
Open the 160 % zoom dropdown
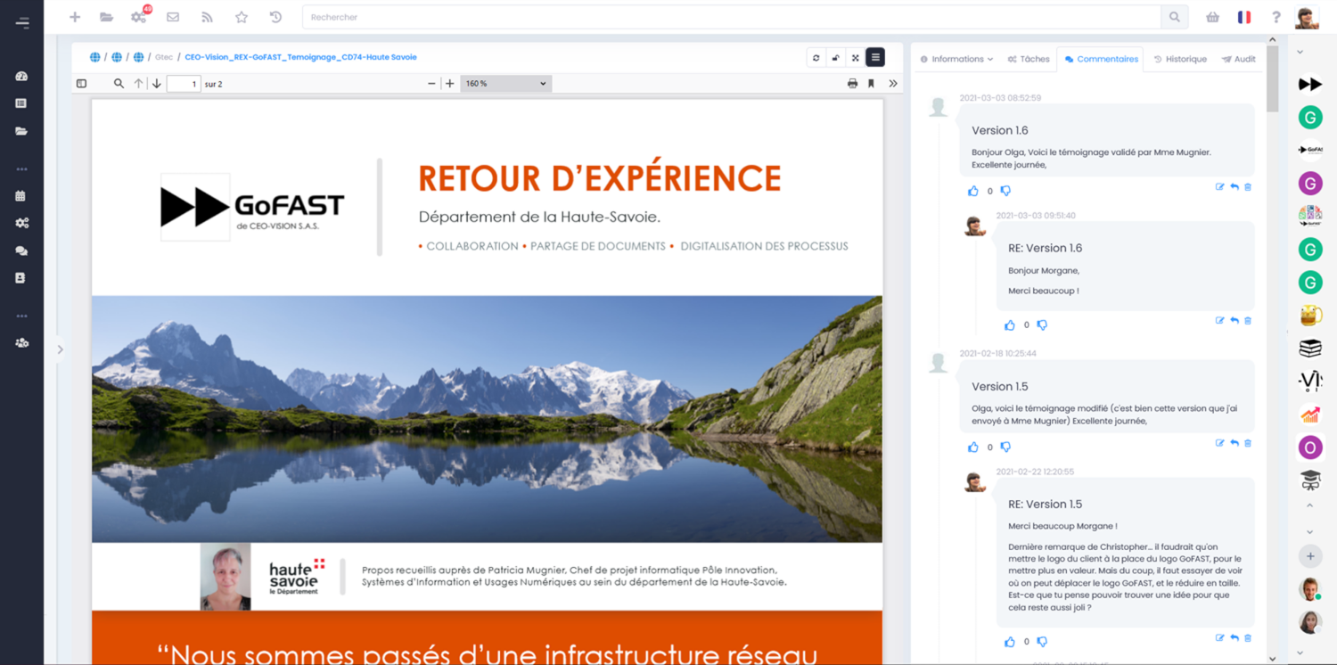(505, 84)
